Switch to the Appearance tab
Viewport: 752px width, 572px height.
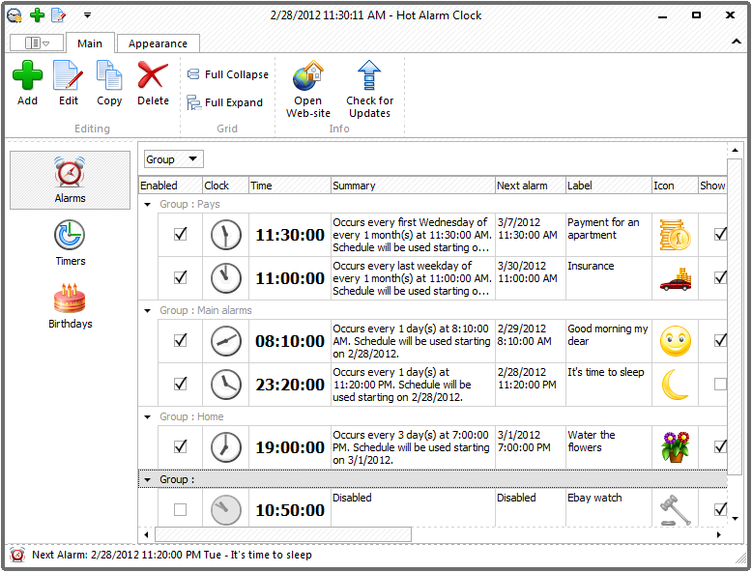pyautogui.click(x=158, y=43)
